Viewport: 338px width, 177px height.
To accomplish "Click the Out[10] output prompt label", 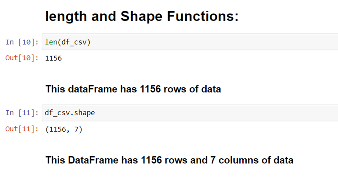I will tap(22, 58).
